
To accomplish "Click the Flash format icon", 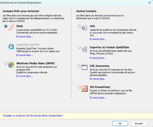I will [11, 28].
